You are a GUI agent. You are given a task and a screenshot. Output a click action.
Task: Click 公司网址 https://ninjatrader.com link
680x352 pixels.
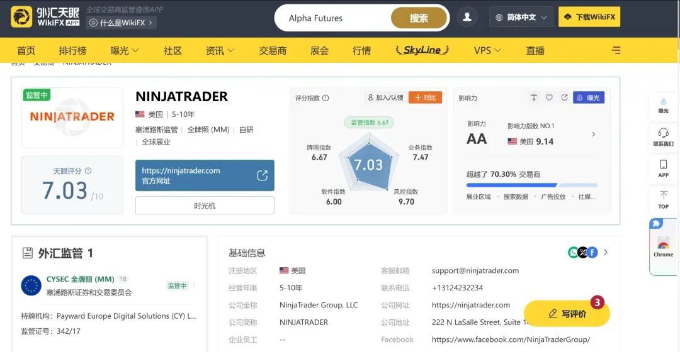tap(471, 305)
